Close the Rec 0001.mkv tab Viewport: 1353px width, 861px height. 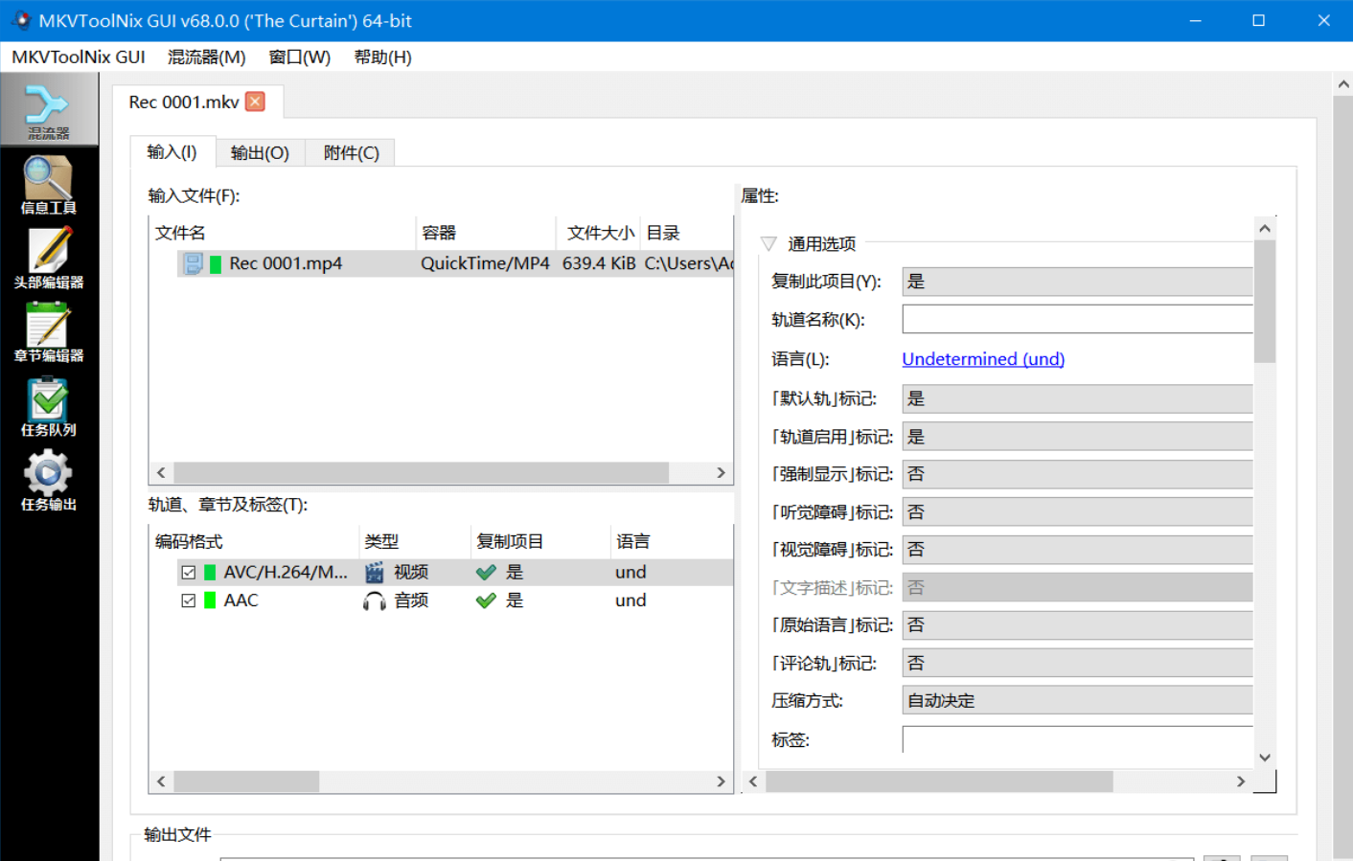click(255, 102)
